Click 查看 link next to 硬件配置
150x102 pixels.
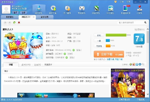coord(70,54)
